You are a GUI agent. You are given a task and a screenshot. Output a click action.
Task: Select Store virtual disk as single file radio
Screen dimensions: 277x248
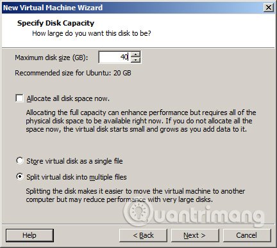coord(20,160)
